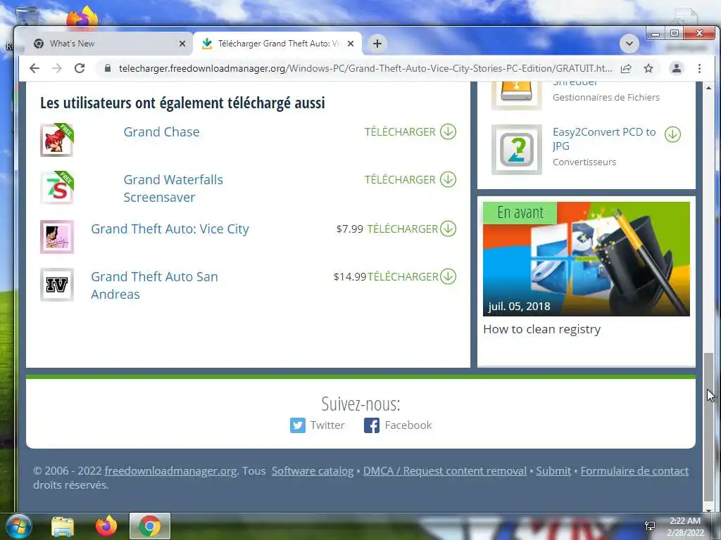
Task: Follow the Twitter link
Action: click(327, 425)
